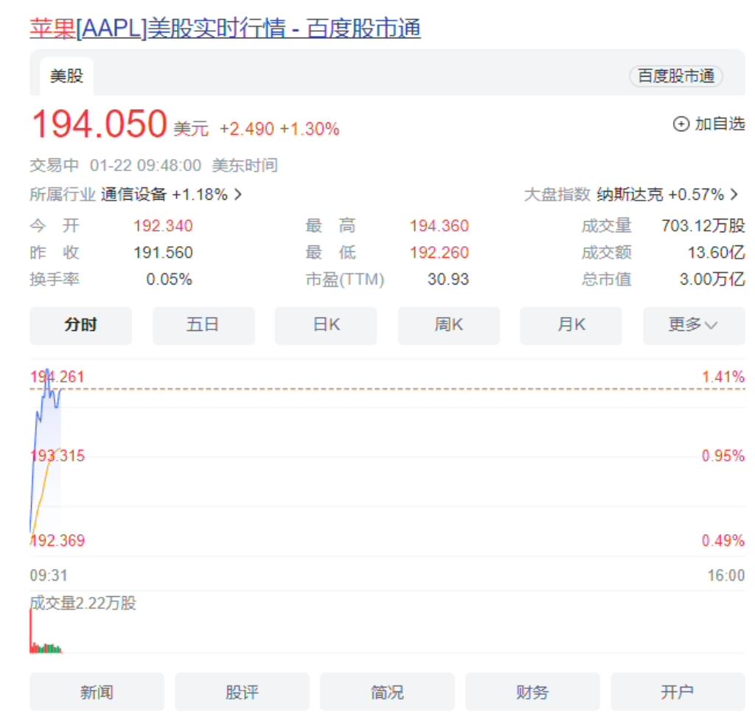Open the 苹果[AAPL]美股实时行情 title link
Screen dimensions: 755x720
pyautogui.click(x=225, y=28)
